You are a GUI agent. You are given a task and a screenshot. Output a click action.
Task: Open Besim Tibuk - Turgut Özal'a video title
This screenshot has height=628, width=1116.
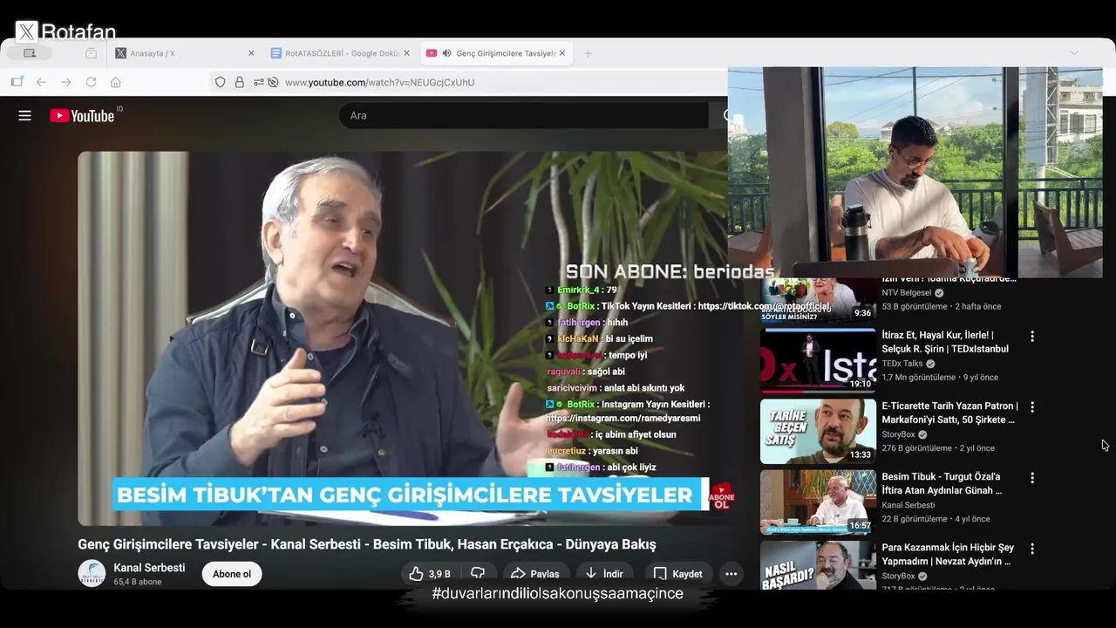click(942, 483)
